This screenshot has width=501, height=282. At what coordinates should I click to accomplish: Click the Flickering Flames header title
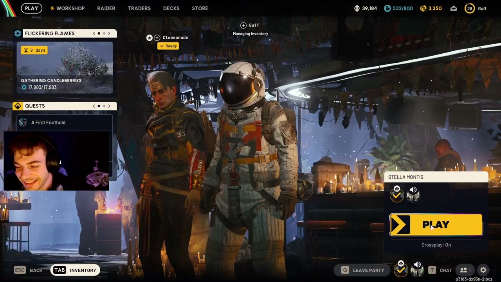[x=50, y=33]
